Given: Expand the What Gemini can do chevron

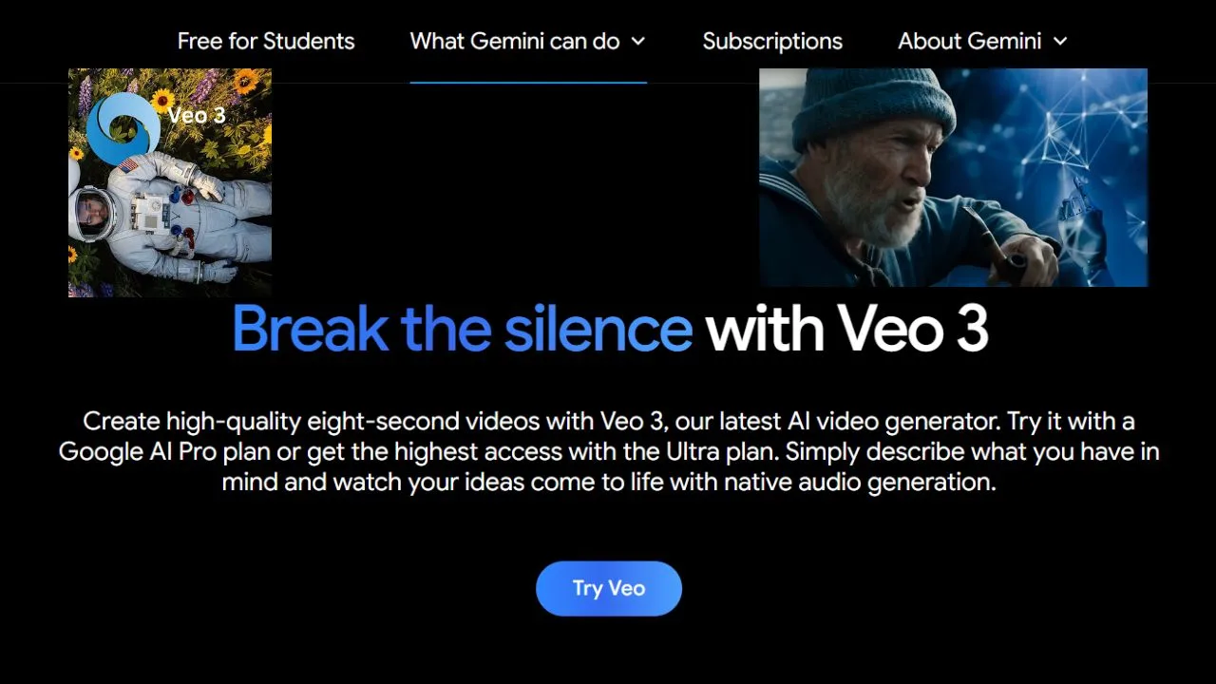Looking at the screenshot, I should click(638, 41).
